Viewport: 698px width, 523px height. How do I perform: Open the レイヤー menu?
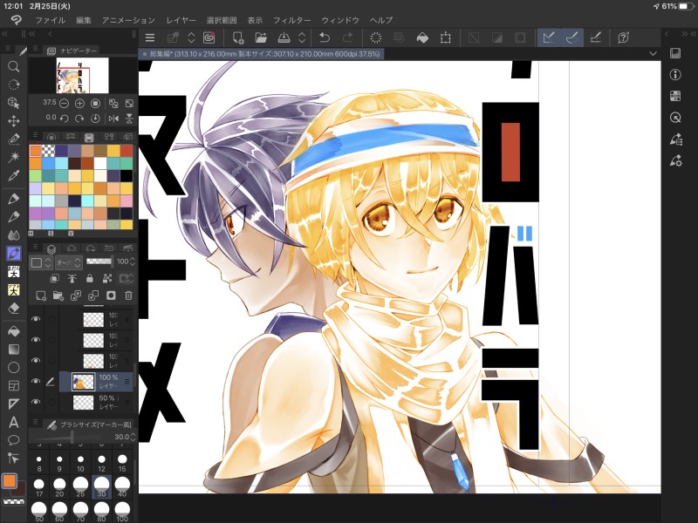point(181,20)
